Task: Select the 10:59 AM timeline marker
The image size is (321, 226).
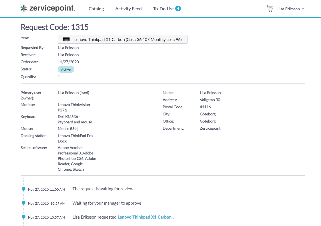Action: [24, 203]
